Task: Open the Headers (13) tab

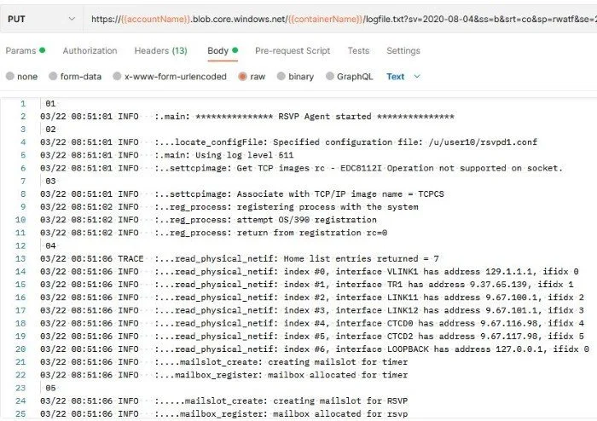Action: (160, 51)
